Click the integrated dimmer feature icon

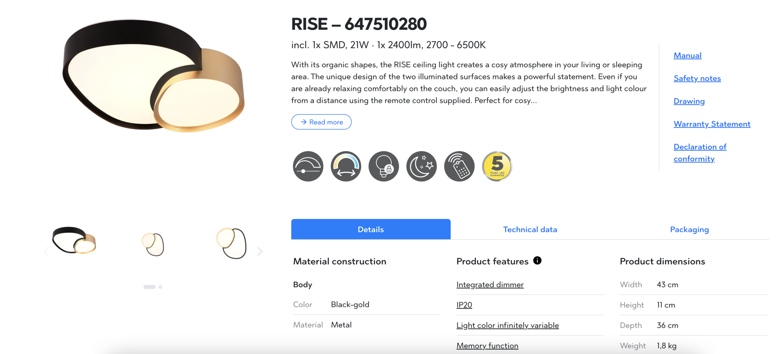308,166
